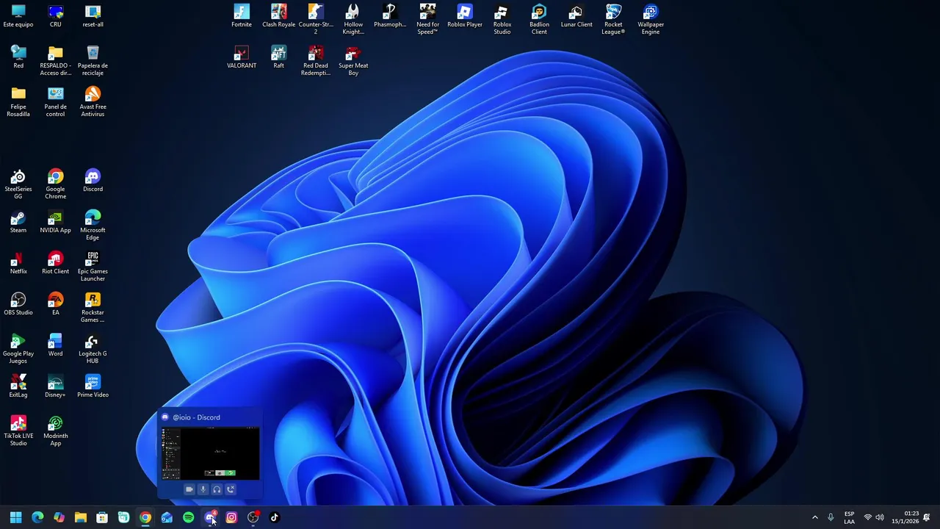Select the Red Dead Redemption shortcut
The image size is (940, 529).
pyautogui.click(x=316, y=60)
